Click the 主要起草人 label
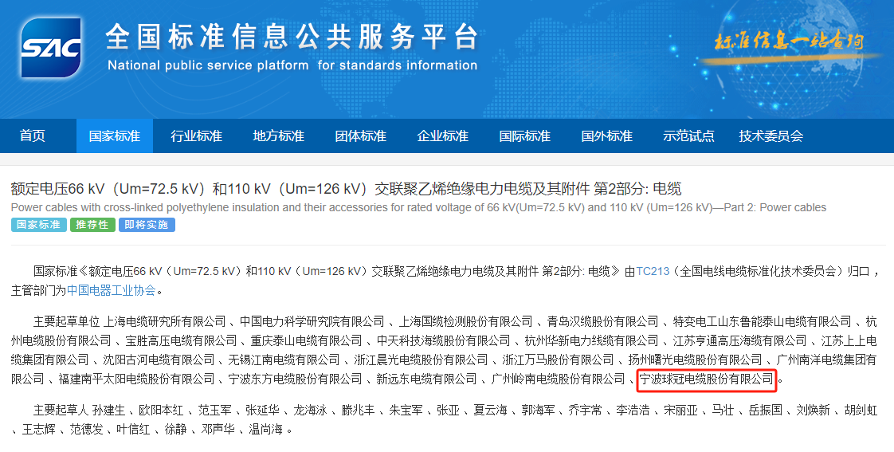The width and height of the screenshot is (894, 452). pyautogui.click(x=61, y=410)
